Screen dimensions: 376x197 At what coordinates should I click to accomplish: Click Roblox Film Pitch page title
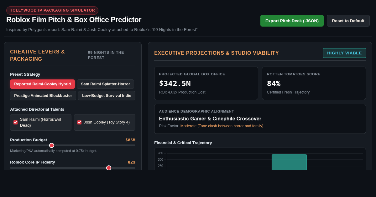[x=74, y=20]
